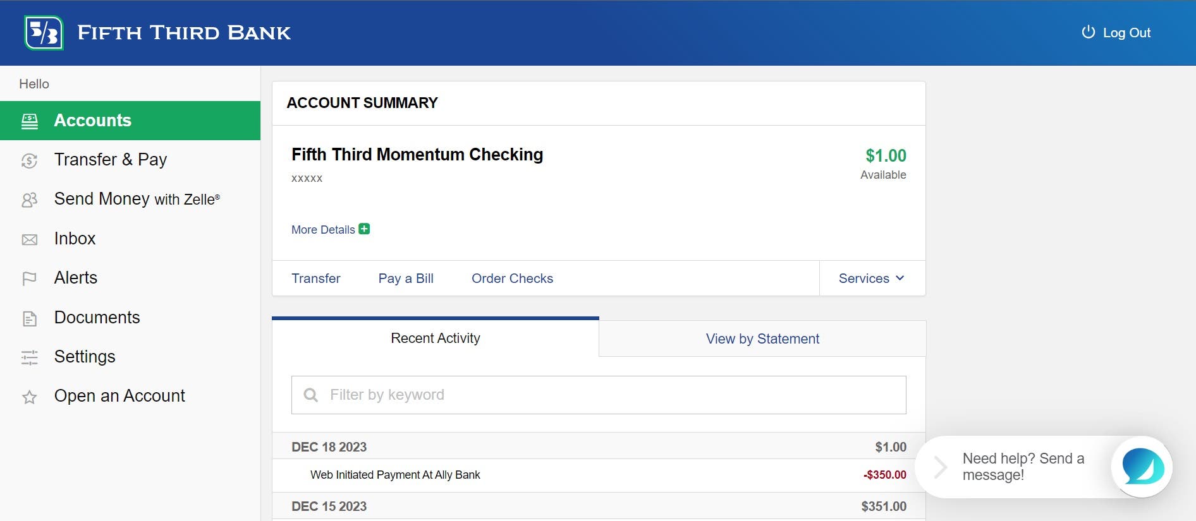Collapse the help message chevron arrow
The height and width of the screenshot is (521, 1196).
(x=941, y=467)
